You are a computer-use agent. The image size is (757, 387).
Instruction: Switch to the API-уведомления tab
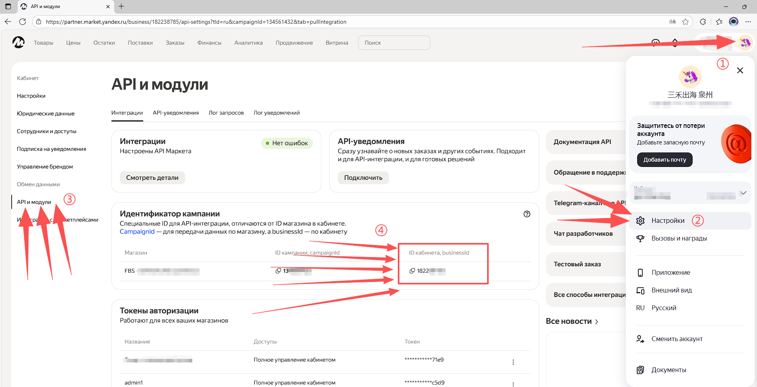tap(176, 113)
